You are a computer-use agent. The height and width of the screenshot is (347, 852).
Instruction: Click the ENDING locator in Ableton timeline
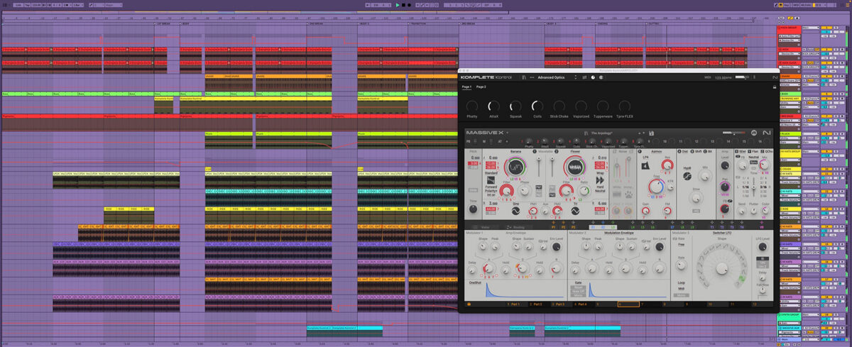601,23
